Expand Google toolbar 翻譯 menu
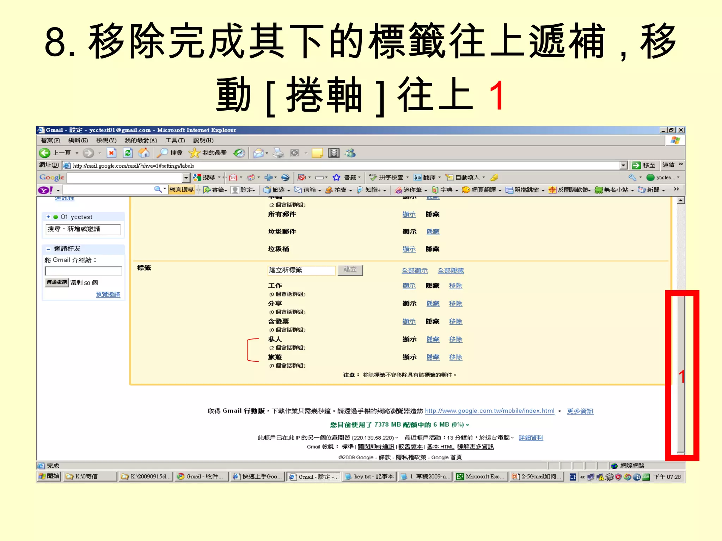This screenshot has width=722, height=541. coord(439,178)
